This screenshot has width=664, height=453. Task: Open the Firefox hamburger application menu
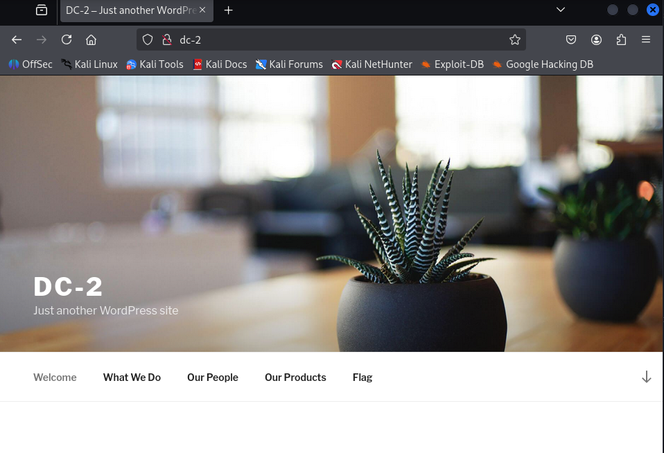pos(646,39)
